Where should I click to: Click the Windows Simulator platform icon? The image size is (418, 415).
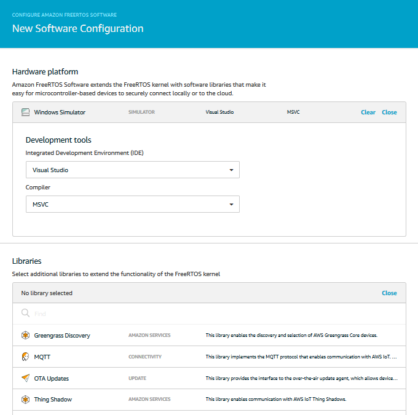pyautogui.click(x=25, y=113)
